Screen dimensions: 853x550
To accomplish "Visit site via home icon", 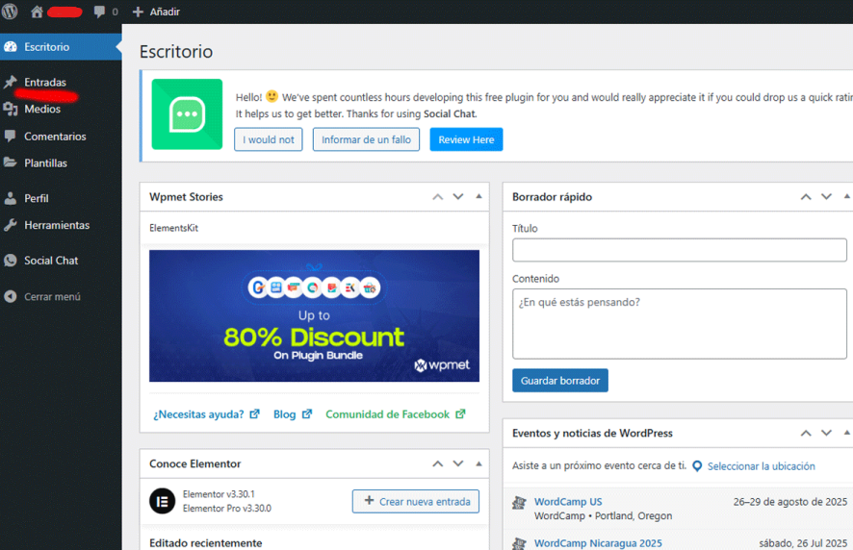I will 37,12.
